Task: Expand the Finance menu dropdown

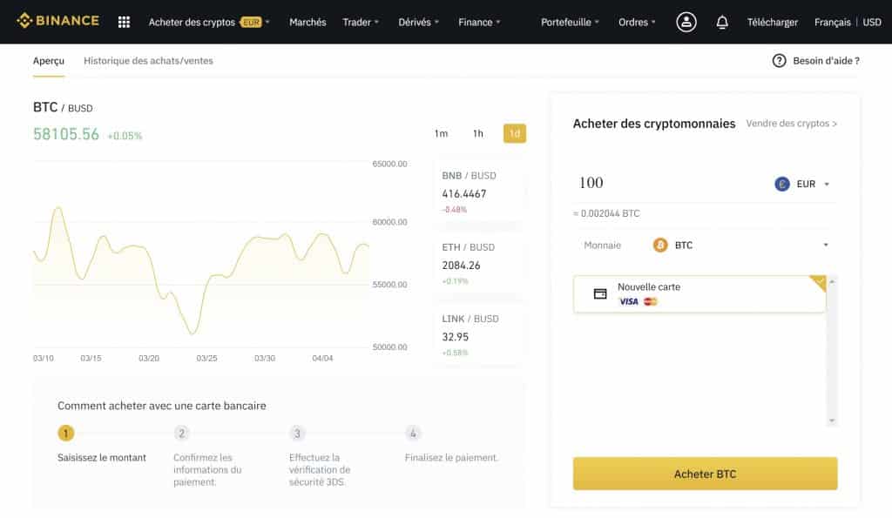Action: pyautogui.click(x=479, y=22)
